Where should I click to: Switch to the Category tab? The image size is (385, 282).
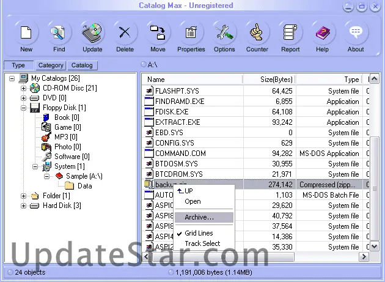(51, 65)
